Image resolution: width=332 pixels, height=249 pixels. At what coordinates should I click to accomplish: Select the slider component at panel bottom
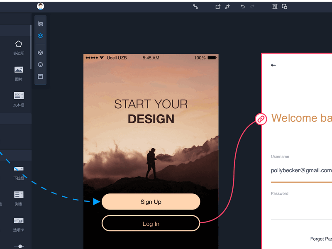click(19, 246)
